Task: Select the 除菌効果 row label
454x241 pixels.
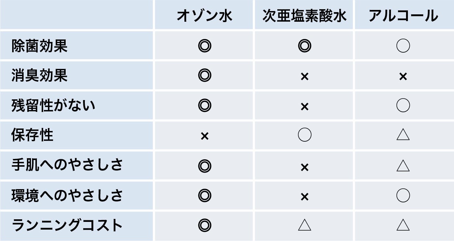Action: [39, 46]
